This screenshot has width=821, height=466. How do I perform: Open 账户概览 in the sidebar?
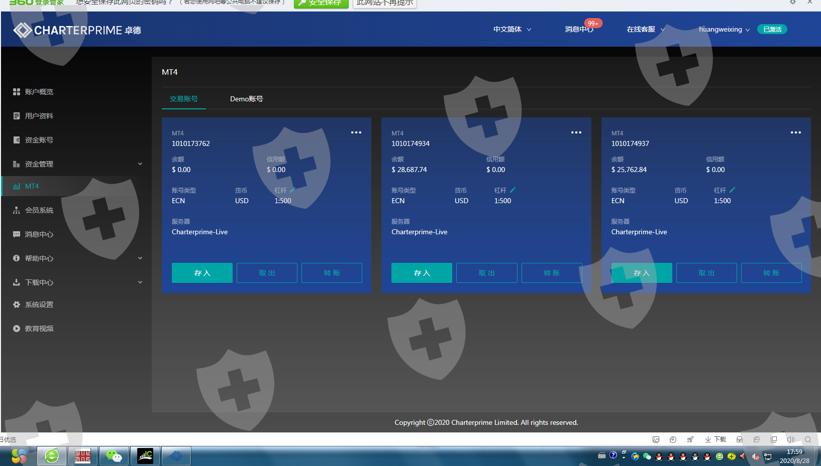pos(39,92)
